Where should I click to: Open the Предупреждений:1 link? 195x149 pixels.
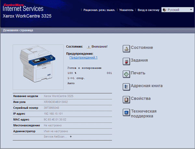84,58
